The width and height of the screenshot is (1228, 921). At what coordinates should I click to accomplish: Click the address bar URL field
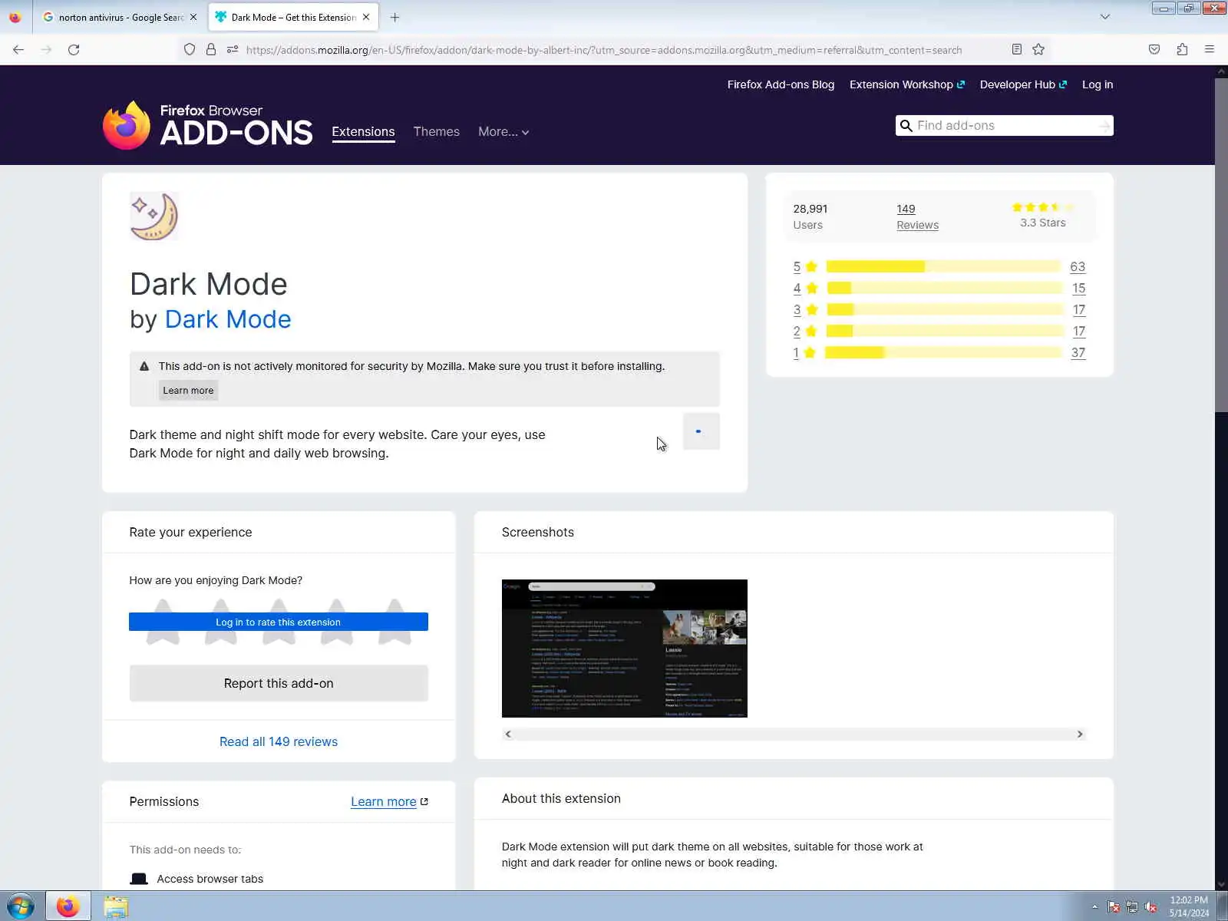[x=603, y=50]
